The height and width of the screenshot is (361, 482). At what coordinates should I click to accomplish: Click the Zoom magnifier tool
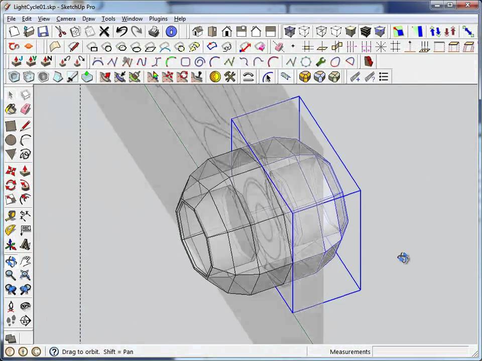pyautogui.click(x=11, y=275)
